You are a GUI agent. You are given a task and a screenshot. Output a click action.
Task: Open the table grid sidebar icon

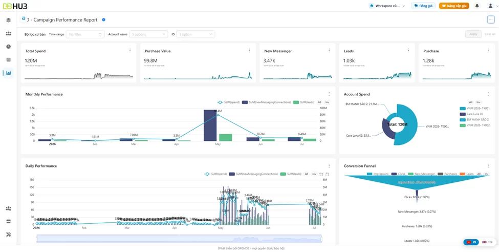[8, 59]
